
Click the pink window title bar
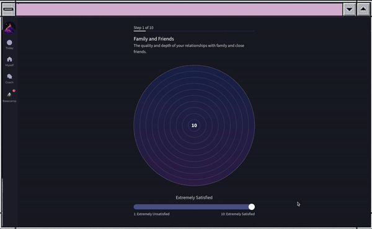pos(179,9)
